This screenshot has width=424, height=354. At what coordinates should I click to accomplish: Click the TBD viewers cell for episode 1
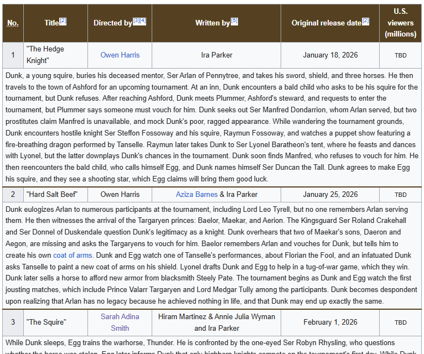coord(400,55)
